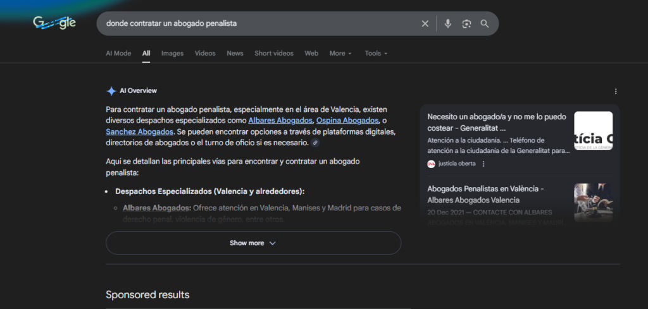This screenshot has width=648, height=309.
Task: Switch to the Images tab
Action: (172, 53)
